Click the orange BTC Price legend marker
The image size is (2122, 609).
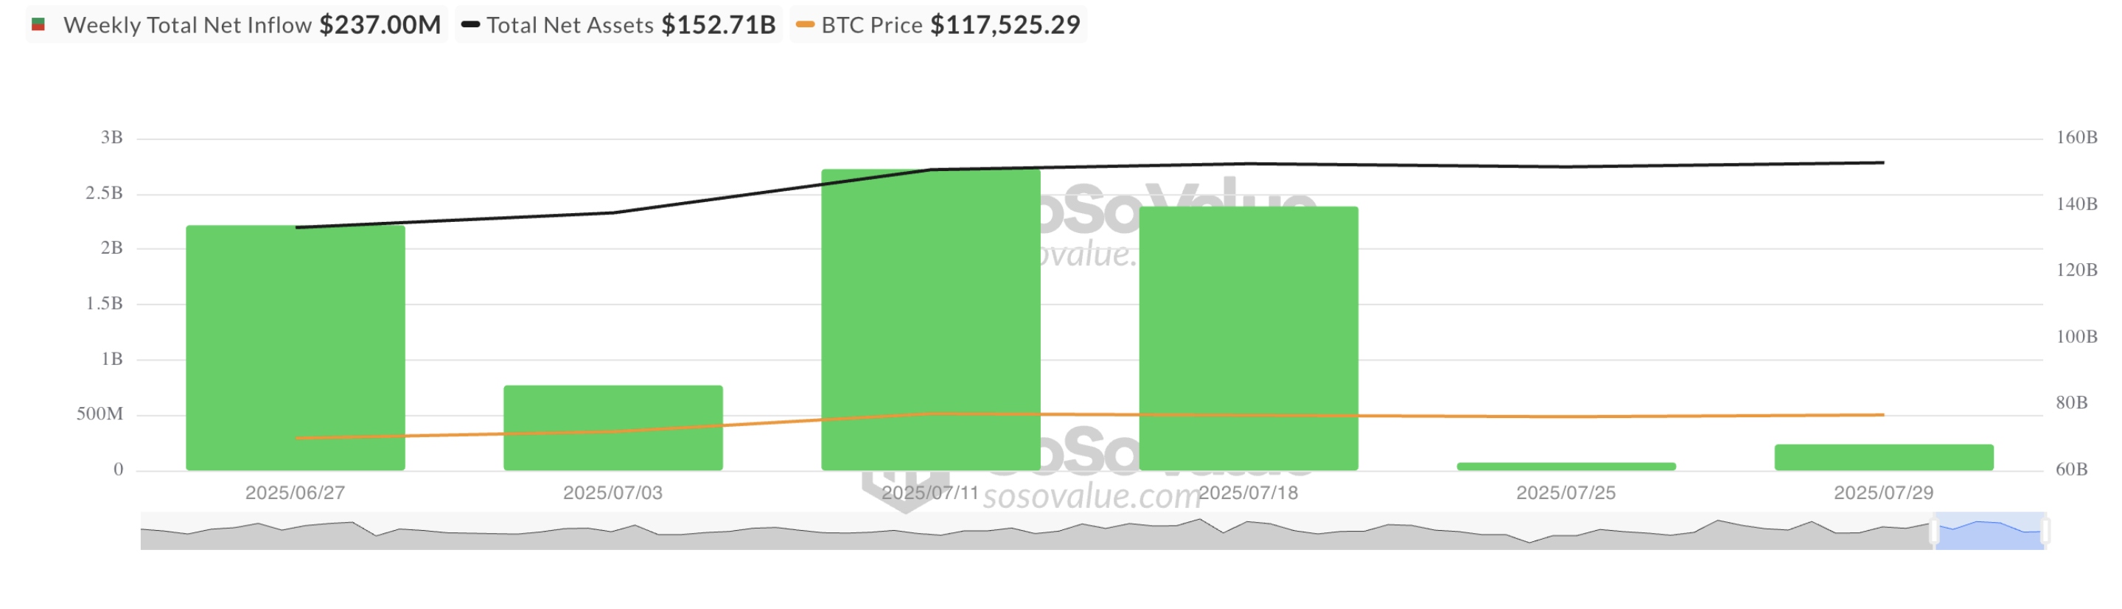pyautogui.click(x=805, y=25)
